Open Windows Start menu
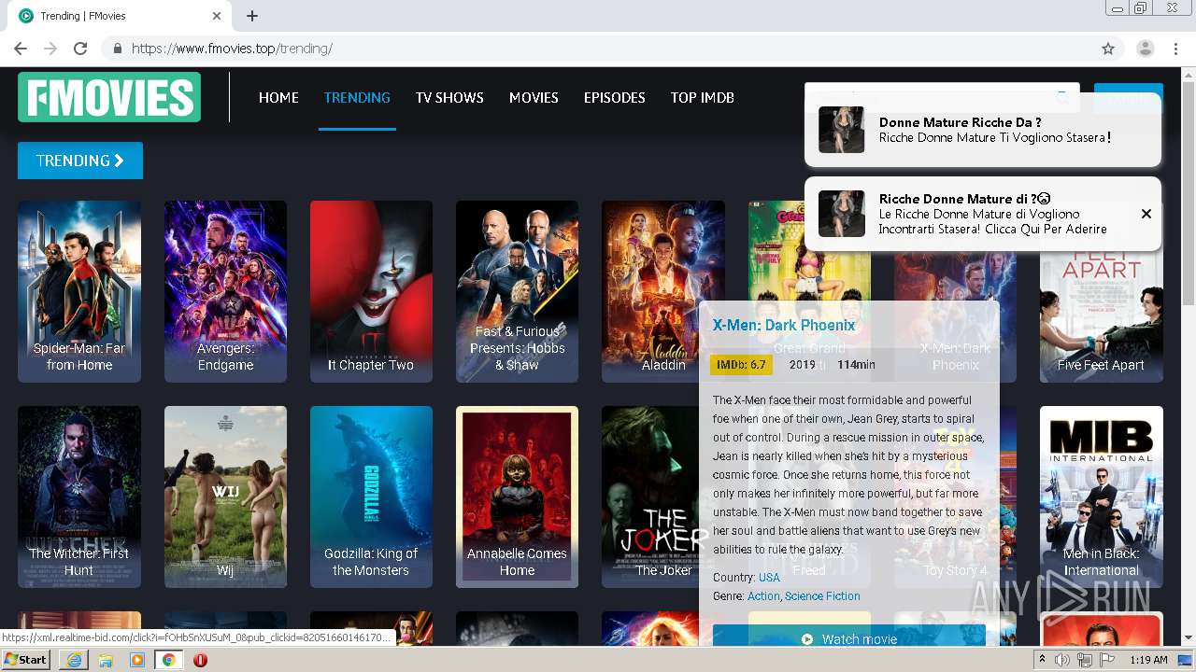1196x672 pixels. tap(26, 659)
